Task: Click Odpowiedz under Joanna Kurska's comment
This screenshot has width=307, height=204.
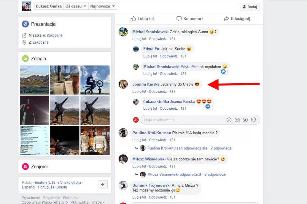Action: [x=158, y=91]
